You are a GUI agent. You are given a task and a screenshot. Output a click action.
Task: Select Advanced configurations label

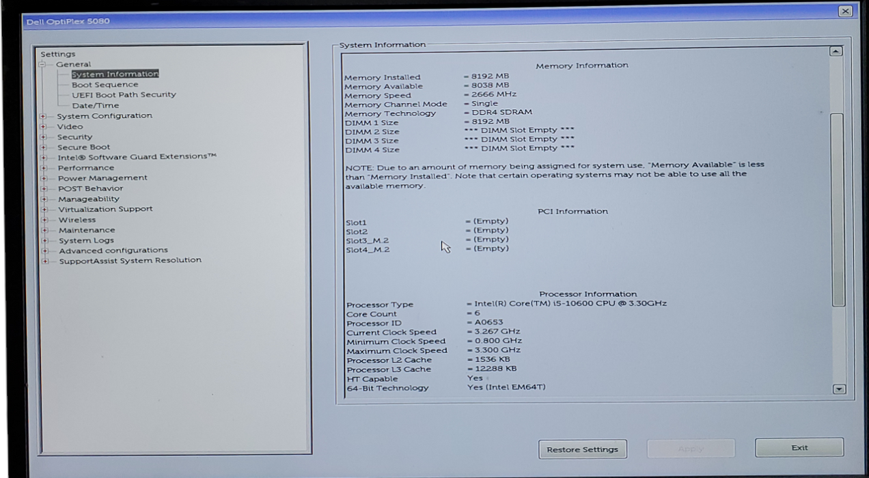pyautogui.click(x=113, y=251)
